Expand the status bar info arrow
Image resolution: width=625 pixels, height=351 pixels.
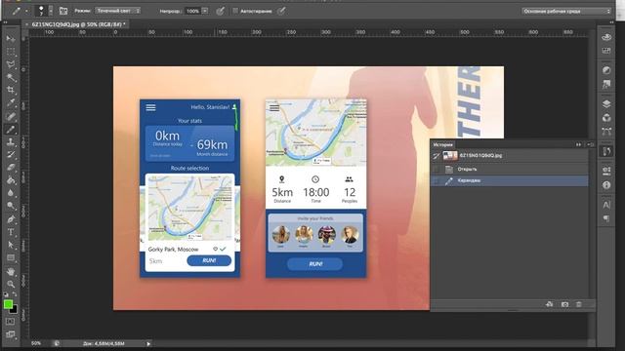tap(148, 343)
